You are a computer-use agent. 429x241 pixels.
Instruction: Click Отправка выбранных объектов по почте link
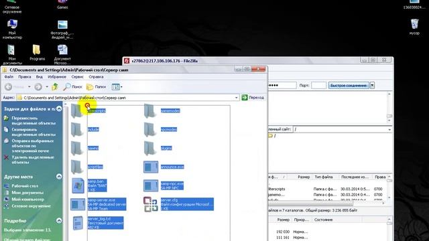click(x=32, y=146)
